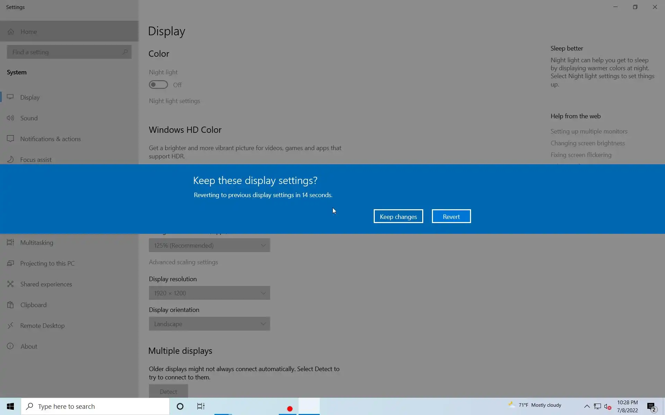Click the search magnifier in Find a setting
The image size is (665, 415).
pos(125,52)
